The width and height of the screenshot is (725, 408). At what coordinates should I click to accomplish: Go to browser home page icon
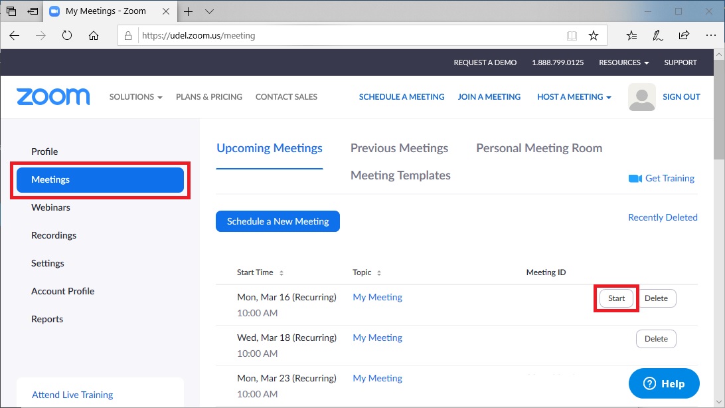(94, 36)
